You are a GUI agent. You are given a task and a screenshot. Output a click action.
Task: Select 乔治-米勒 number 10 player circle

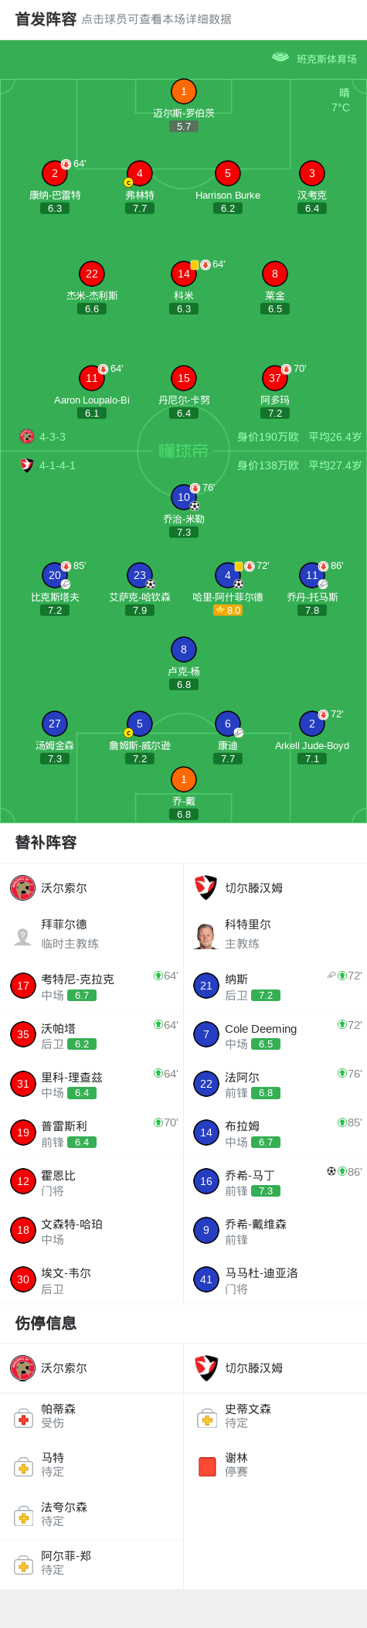click(x=184, y=497)
